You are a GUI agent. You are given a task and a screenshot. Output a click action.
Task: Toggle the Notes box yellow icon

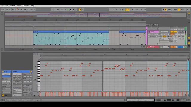[x=31, y=72]
